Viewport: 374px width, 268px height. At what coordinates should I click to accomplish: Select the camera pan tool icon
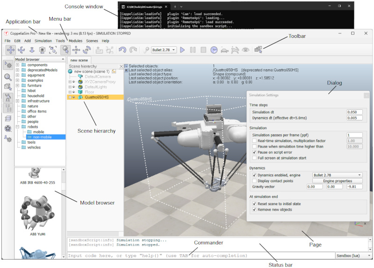10,50
